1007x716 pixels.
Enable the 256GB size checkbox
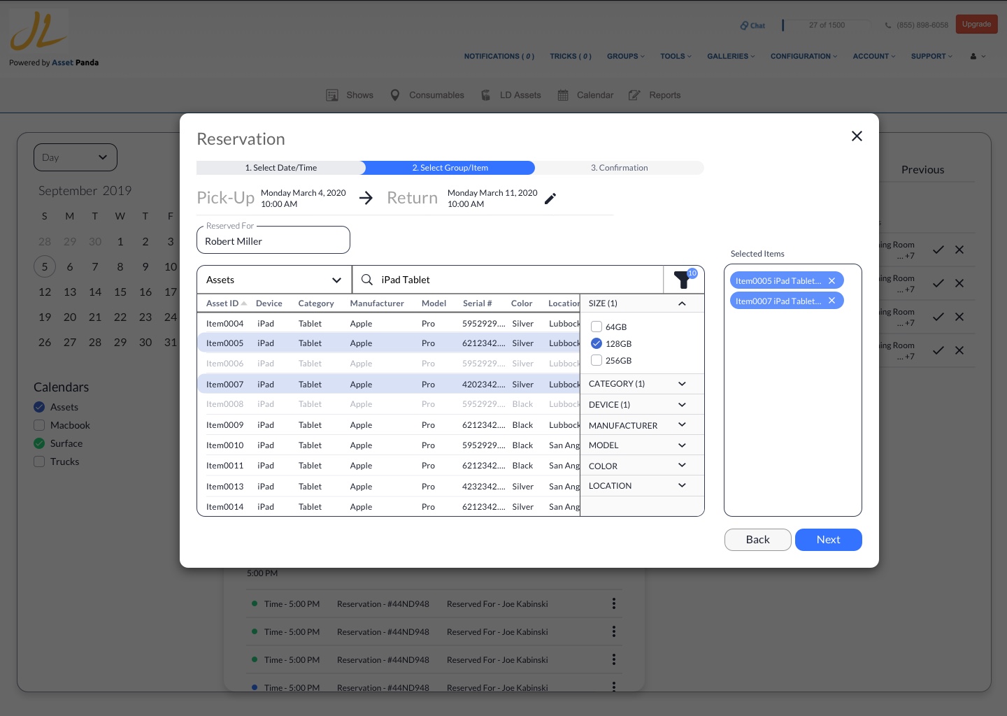click(597, 361)
